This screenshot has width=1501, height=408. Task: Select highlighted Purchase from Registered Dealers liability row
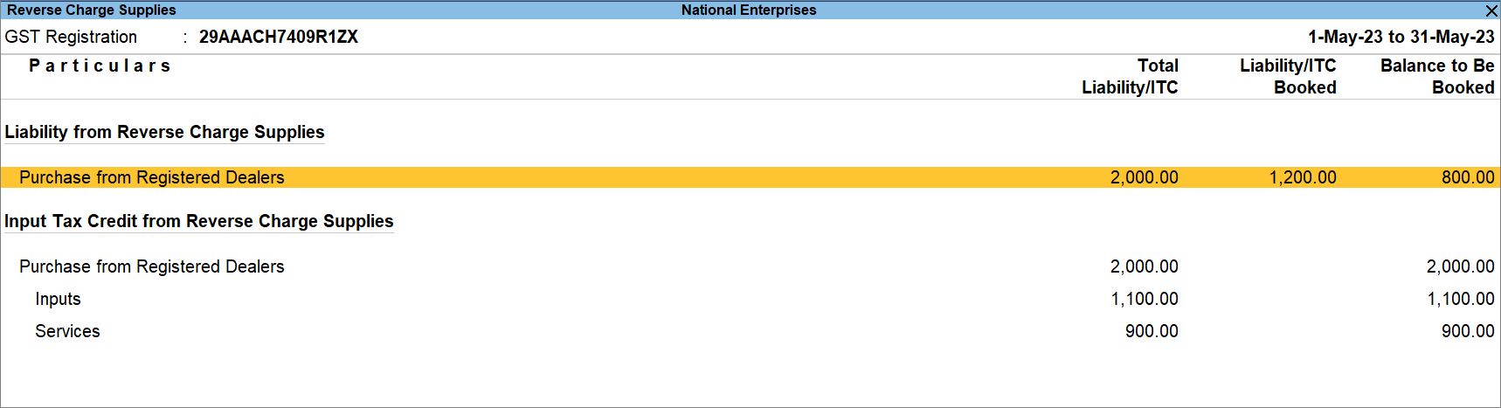point(152,177)
